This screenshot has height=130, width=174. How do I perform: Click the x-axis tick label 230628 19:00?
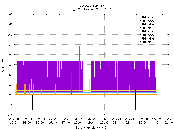91,121
